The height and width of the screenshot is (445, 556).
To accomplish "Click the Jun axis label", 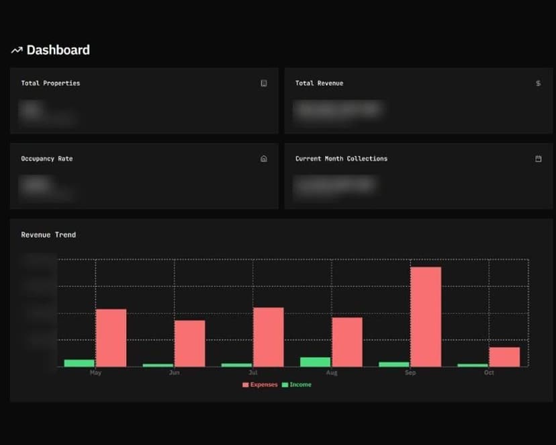I will tap(174, 372).
